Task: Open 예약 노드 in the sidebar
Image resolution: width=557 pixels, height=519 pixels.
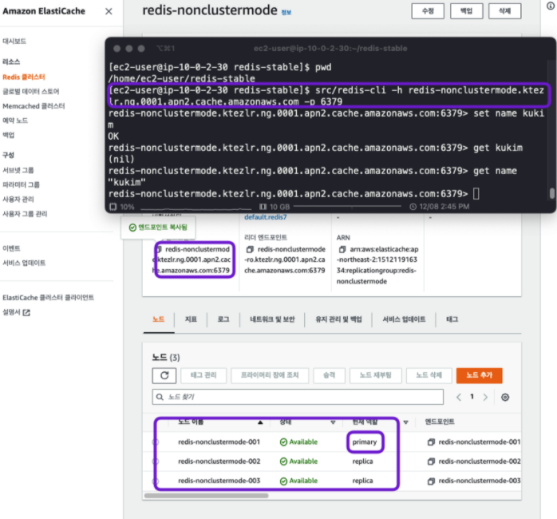Action: [15, 121]
